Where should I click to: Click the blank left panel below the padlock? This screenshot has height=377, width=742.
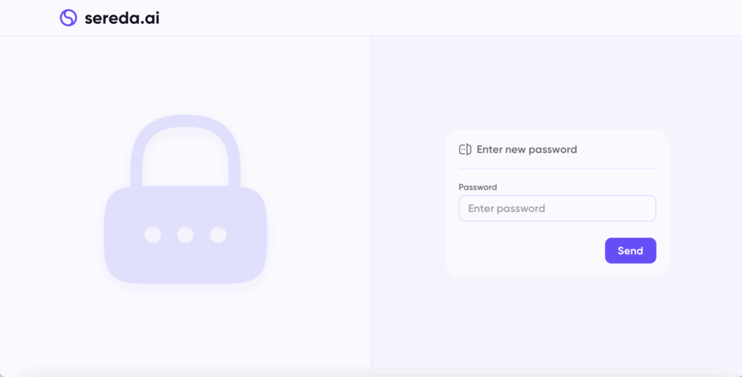185,331
